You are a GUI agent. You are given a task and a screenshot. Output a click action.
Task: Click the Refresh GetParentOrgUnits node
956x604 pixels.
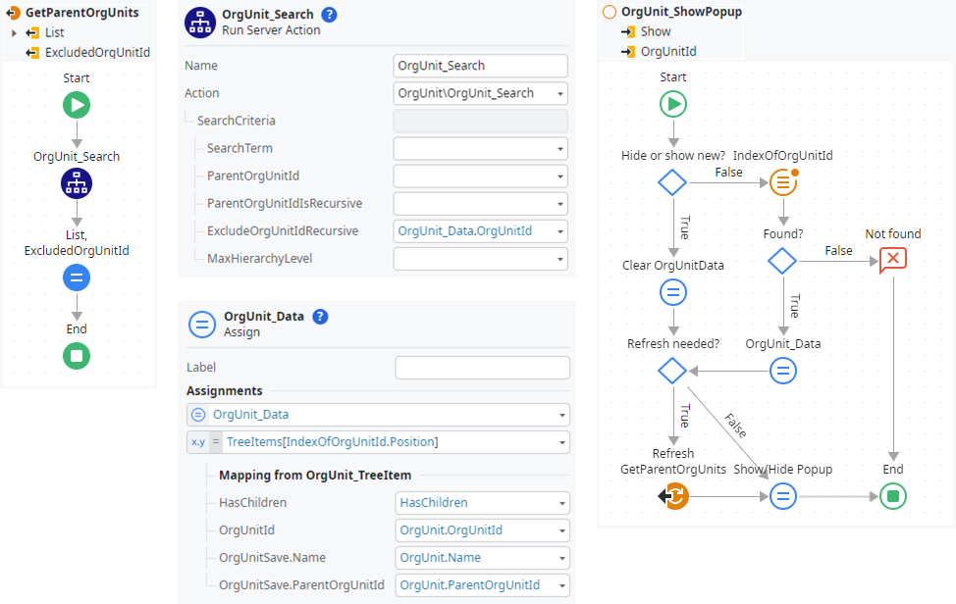[673, 496]
